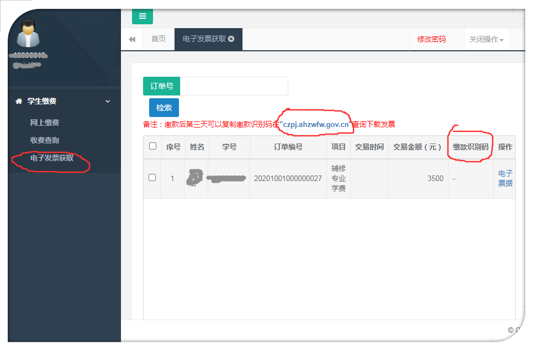Viewport: 533px width, 351px height.
Task: Open the 关闭操作 dropdown
Action: 486,40
